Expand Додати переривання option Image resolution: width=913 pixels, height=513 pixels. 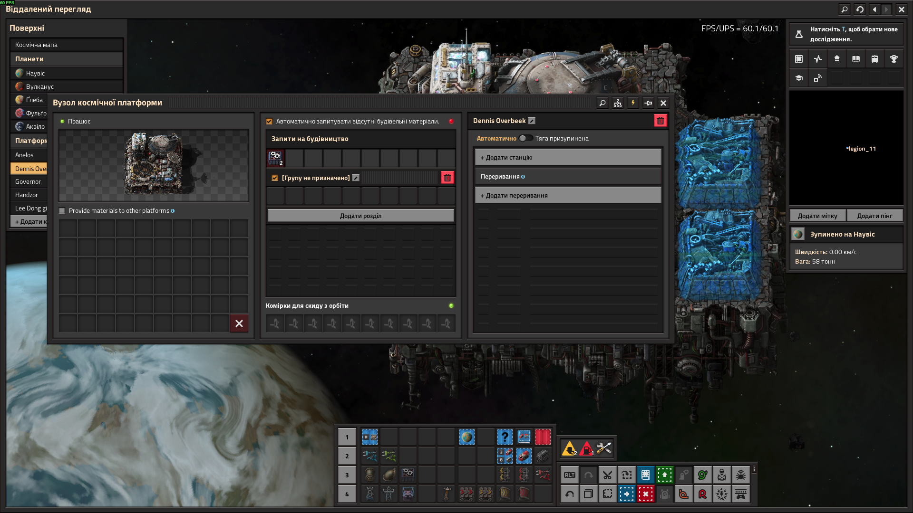point(568,195)
